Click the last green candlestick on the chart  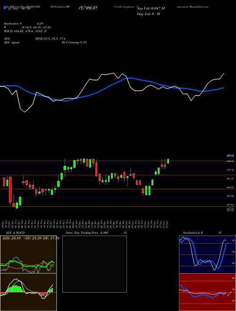(x=168, y=161)
